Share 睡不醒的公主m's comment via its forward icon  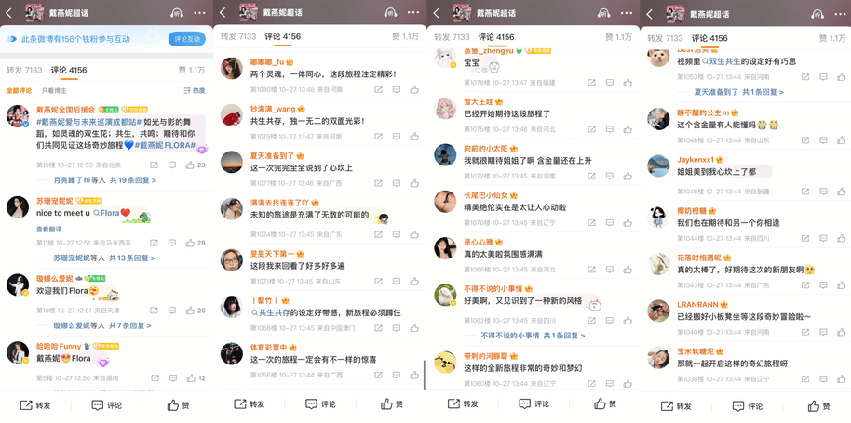806,140
